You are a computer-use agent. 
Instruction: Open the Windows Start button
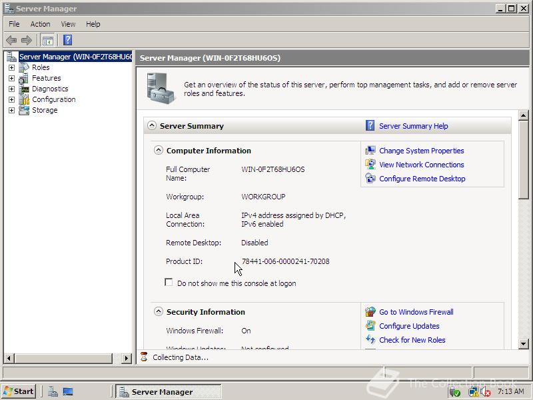pyautogui.click(x=19, y=391)
